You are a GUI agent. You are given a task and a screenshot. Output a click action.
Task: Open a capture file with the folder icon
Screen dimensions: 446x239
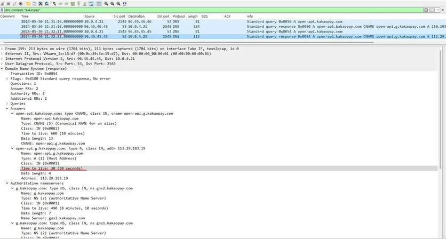click(x=28, y=4)
